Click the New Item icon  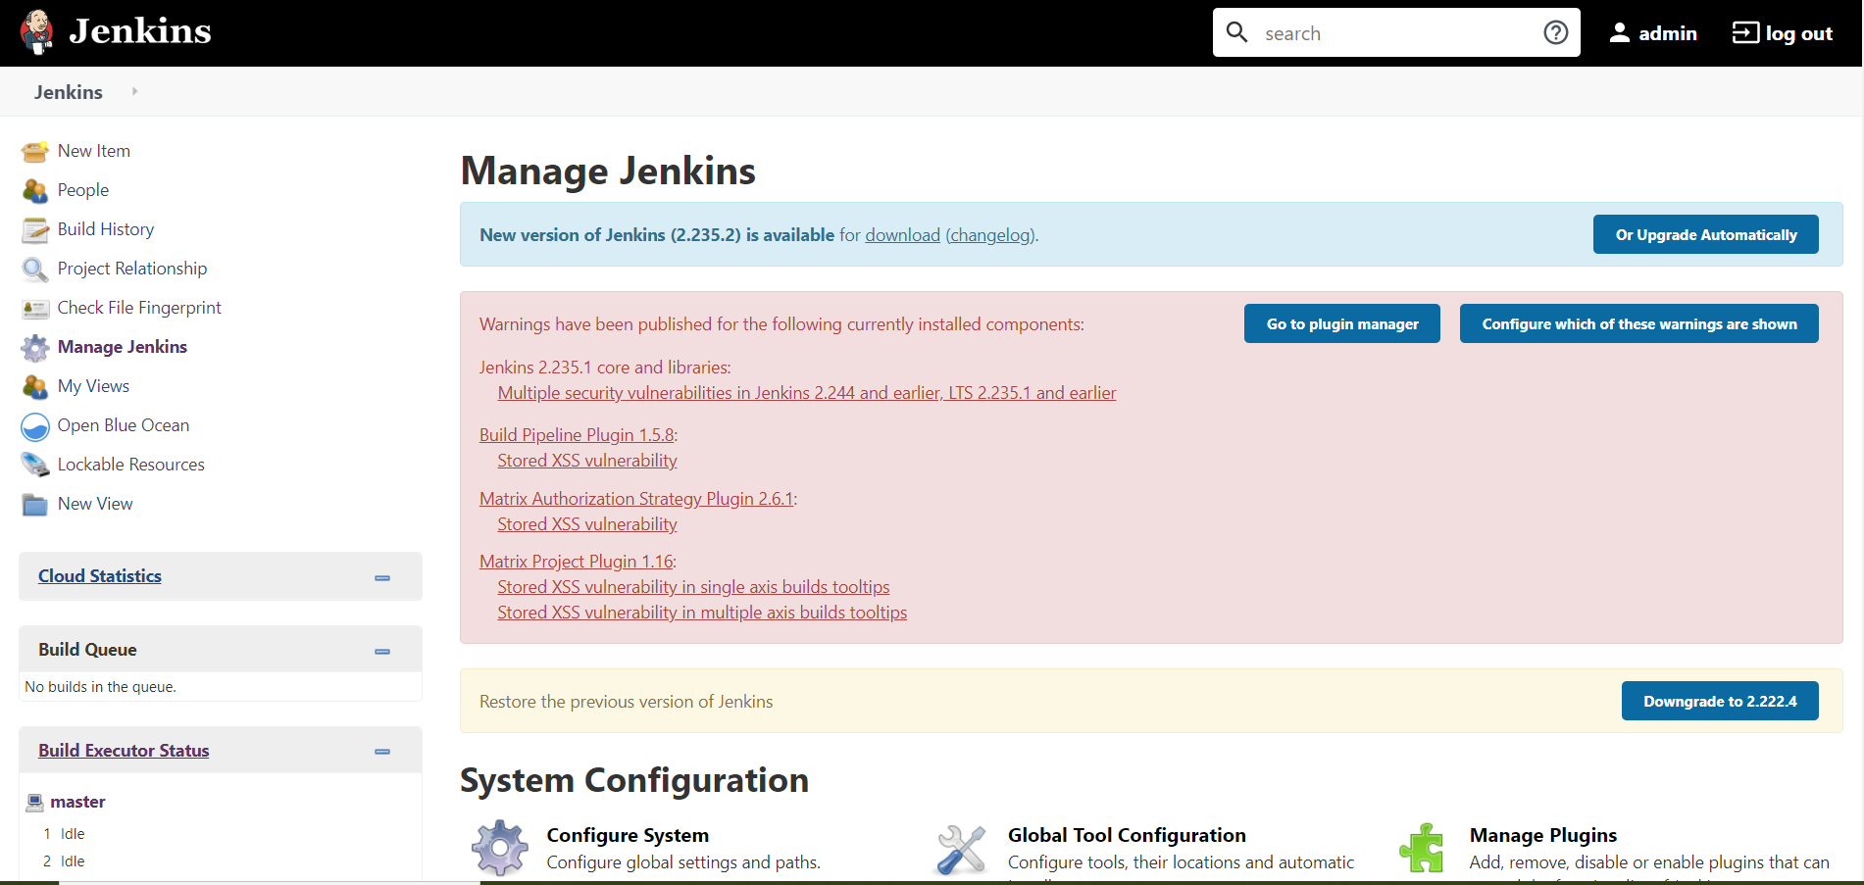tap(35, 151)
